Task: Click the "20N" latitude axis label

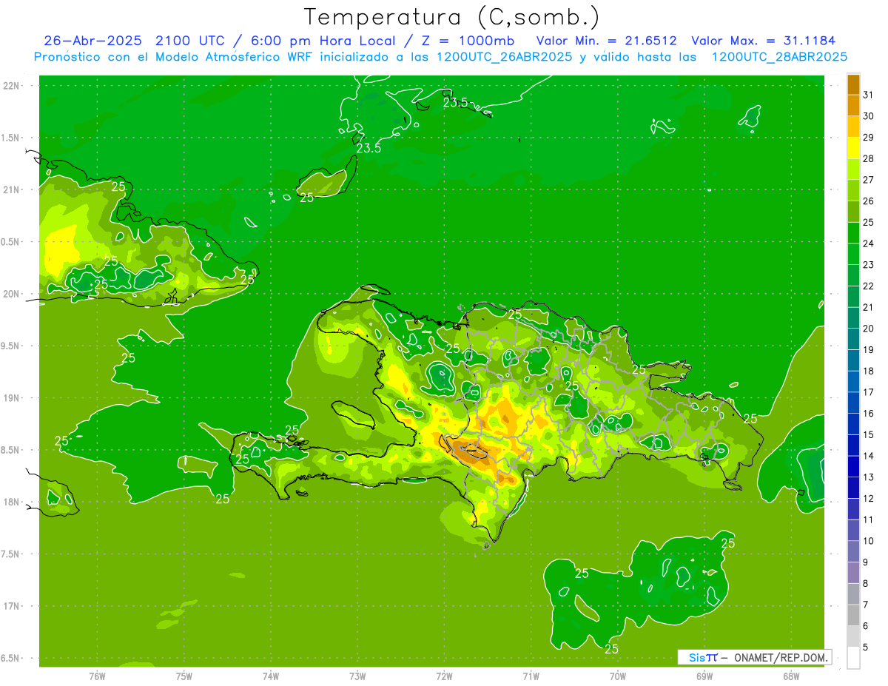Action: 13,294
